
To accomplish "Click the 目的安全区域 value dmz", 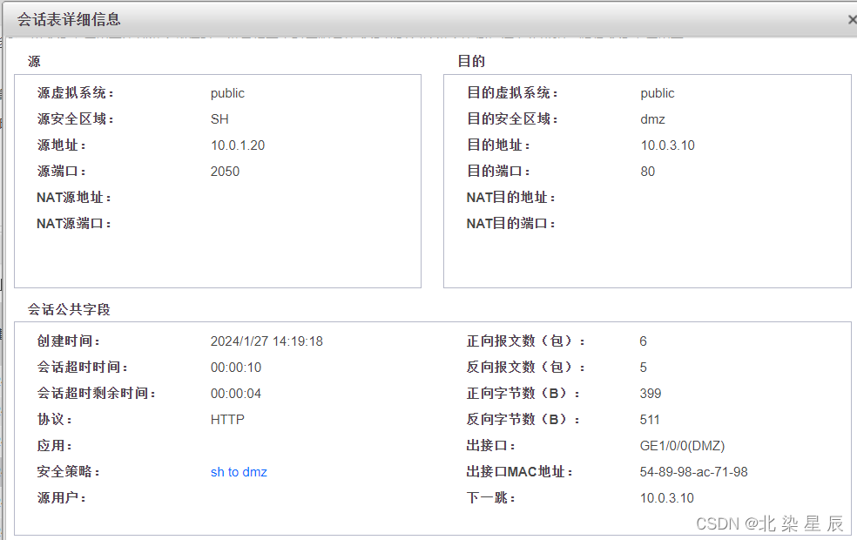I will pyautogui.click(x=652, y=118).
